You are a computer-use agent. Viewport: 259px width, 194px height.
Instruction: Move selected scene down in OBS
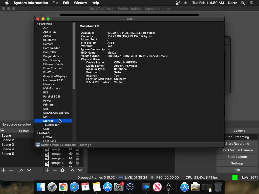tap(29, 170)
